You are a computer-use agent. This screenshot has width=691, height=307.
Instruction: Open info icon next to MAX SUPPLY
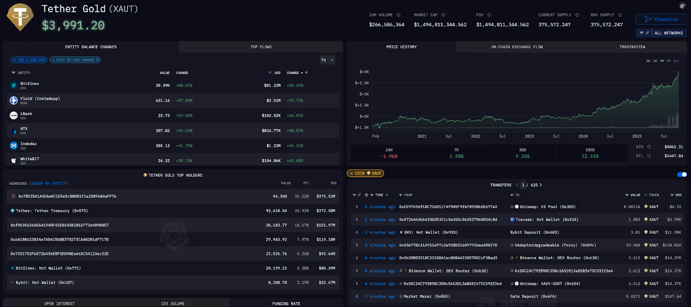pyautogui.click(x=620, y=15)
